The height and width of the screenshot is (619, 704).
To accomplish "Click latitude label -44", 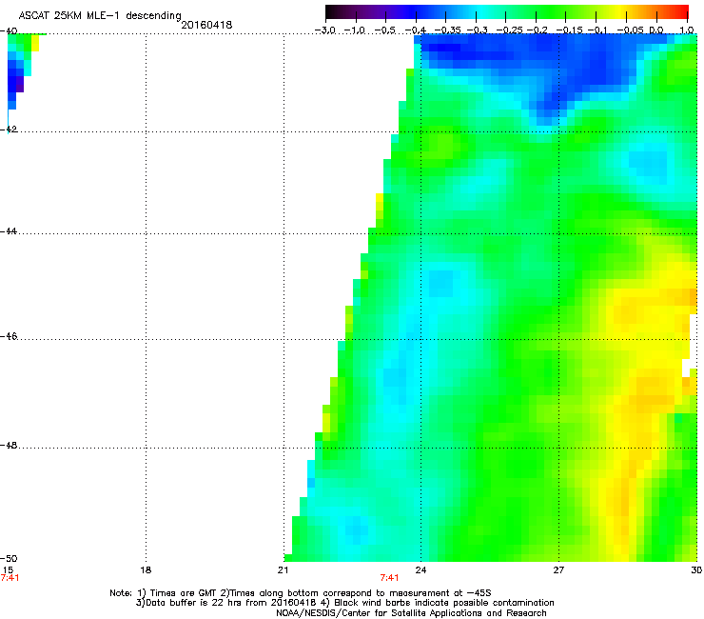I will pos(9,231).
